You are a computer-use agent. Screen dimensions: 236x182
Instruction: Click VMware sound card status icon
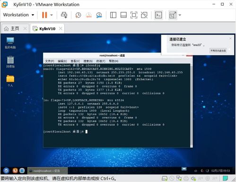click(193, 178)
